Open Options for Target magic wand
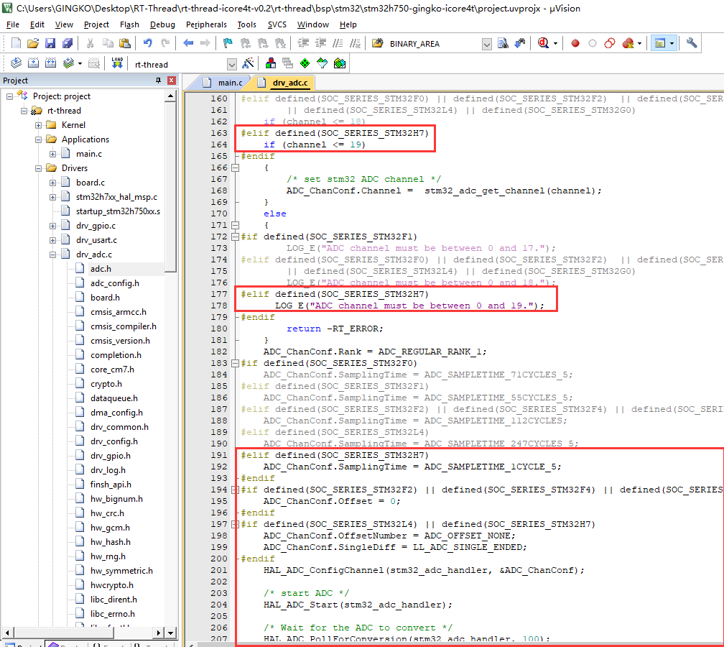 248,64
